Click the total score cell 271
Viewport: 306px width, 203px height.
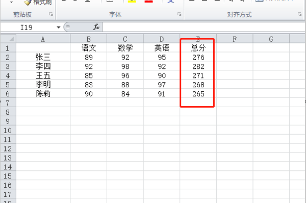[198, 75]
